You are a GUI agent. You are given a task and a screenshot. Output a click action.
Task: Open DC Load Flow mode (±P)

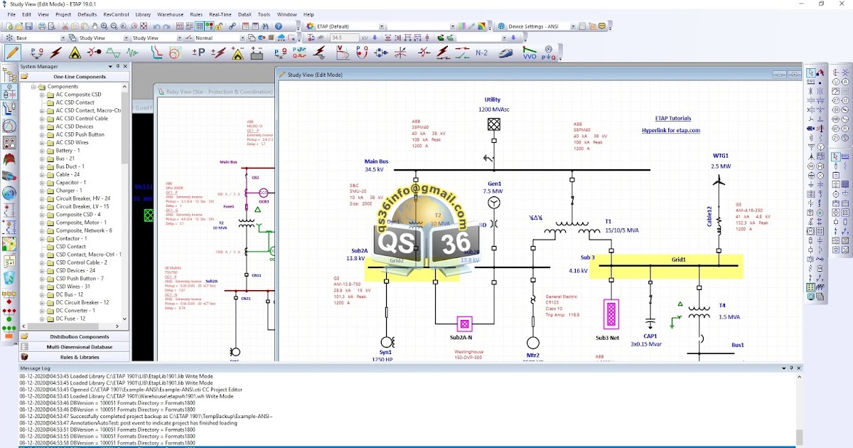199,53
